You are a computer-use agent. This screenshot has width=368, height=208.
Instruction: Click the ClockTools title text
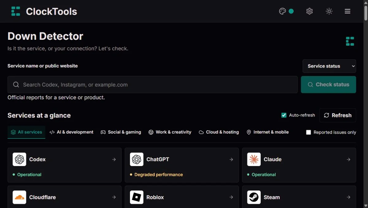click(52, 12)
